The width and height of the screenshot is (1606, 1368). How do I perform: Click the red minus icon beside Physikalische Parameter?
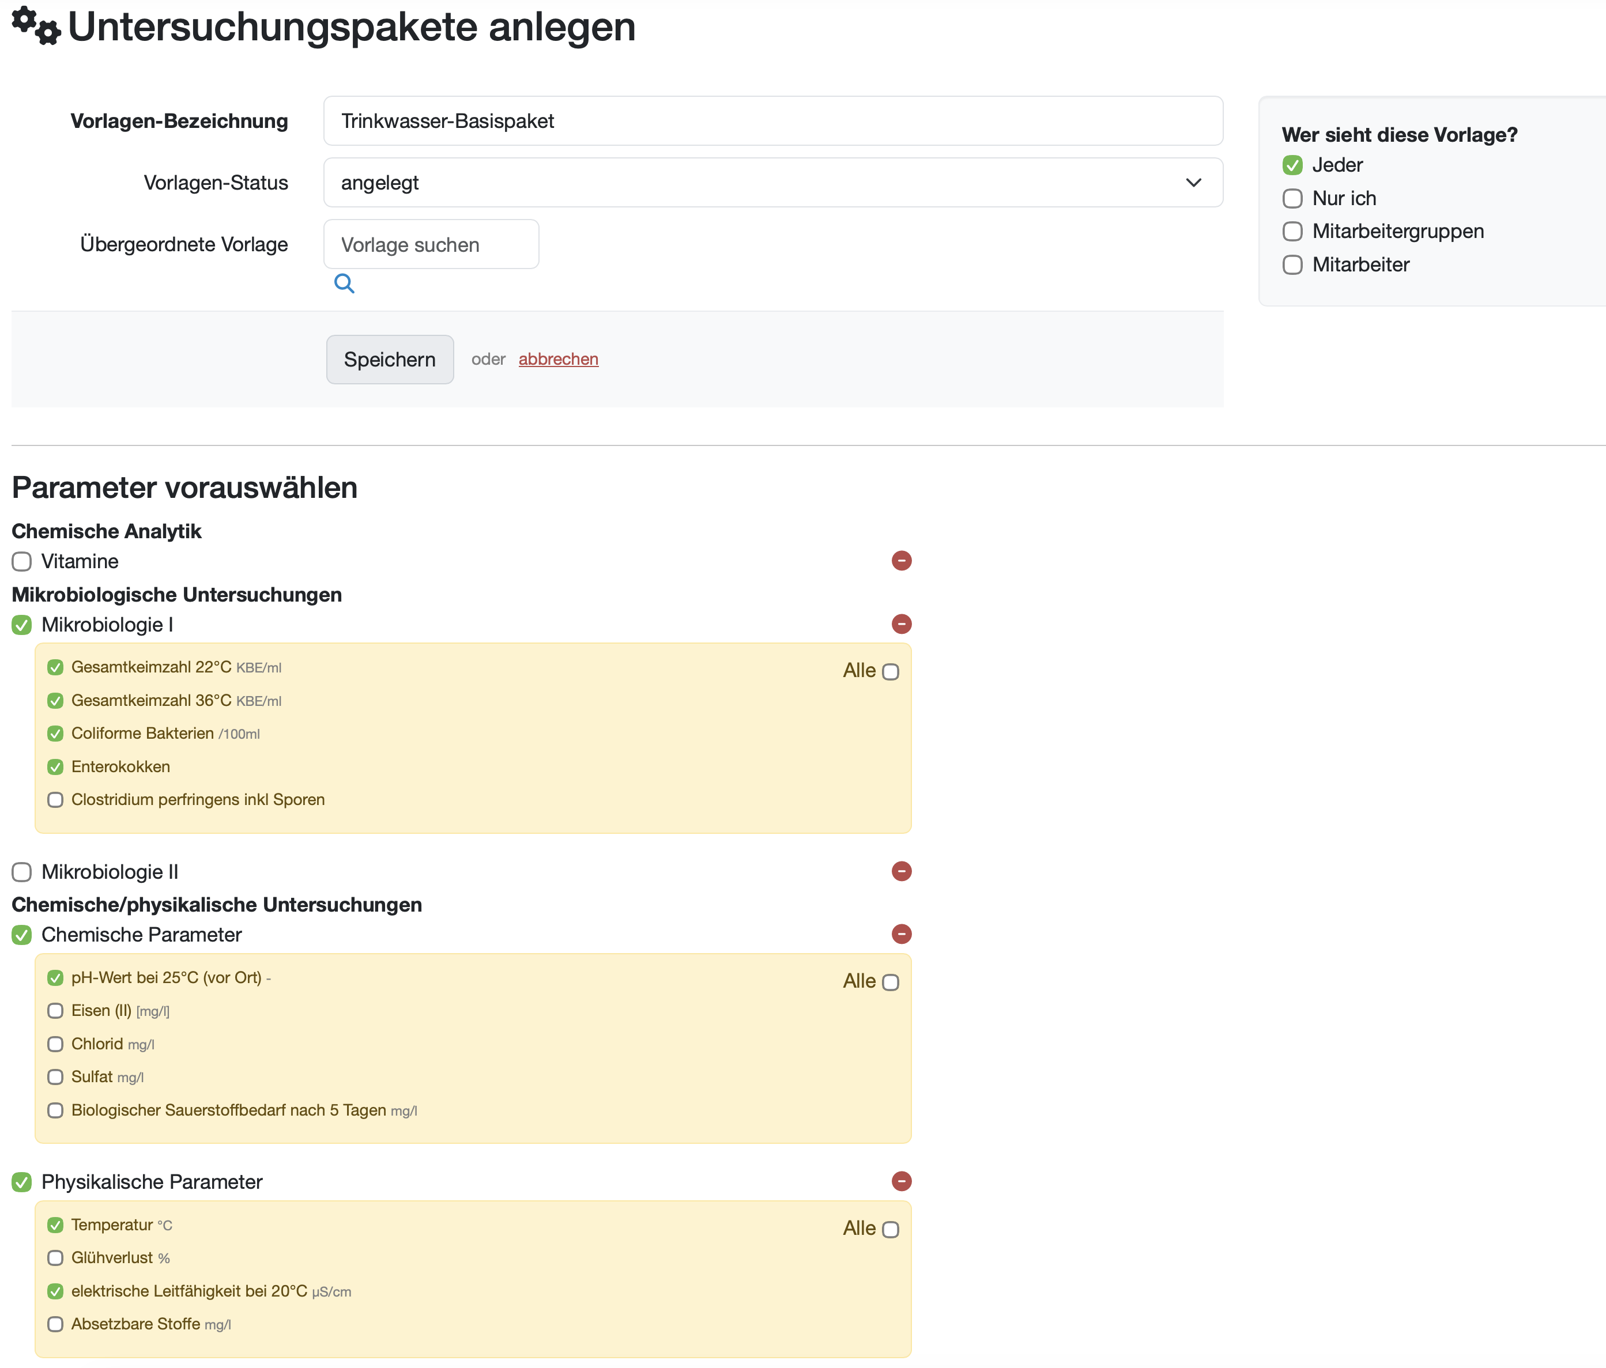(x=900, y=1181)
